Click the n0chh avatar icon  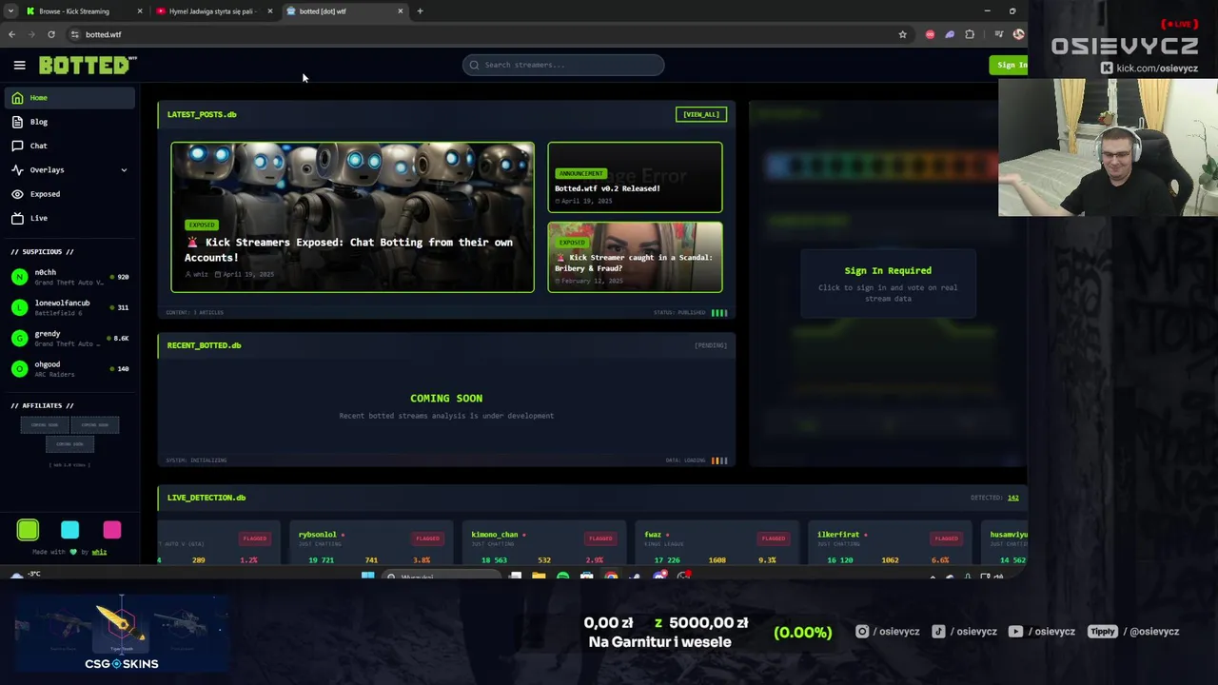[x=19, y=277]
